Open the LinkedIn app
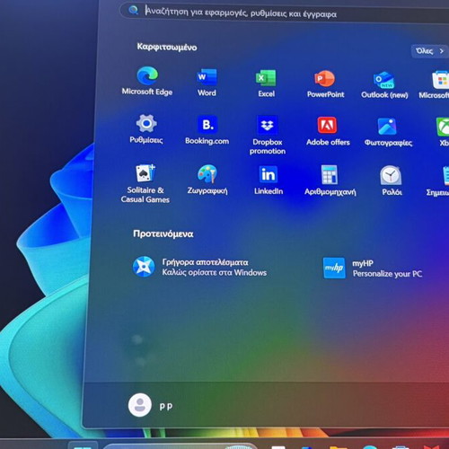 [269, 180]
